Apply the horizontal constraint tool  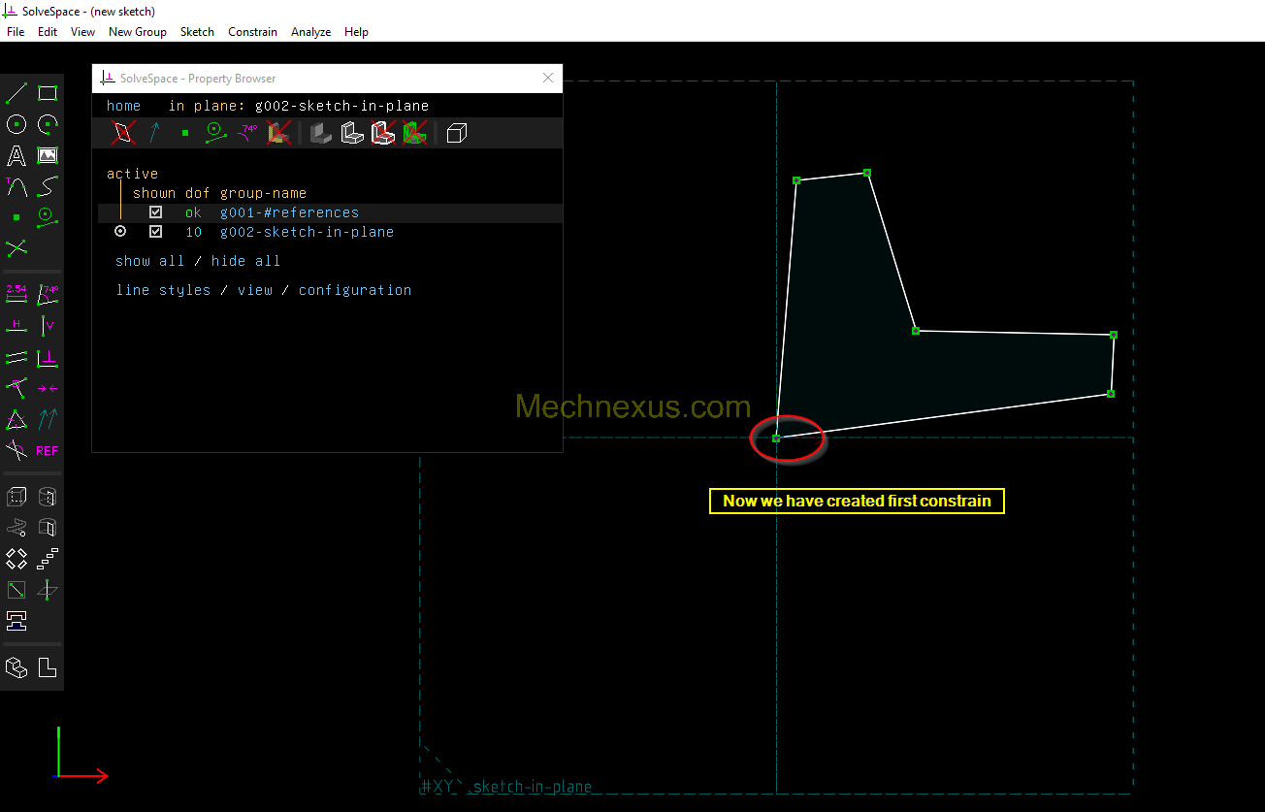[x=16, y=326]
